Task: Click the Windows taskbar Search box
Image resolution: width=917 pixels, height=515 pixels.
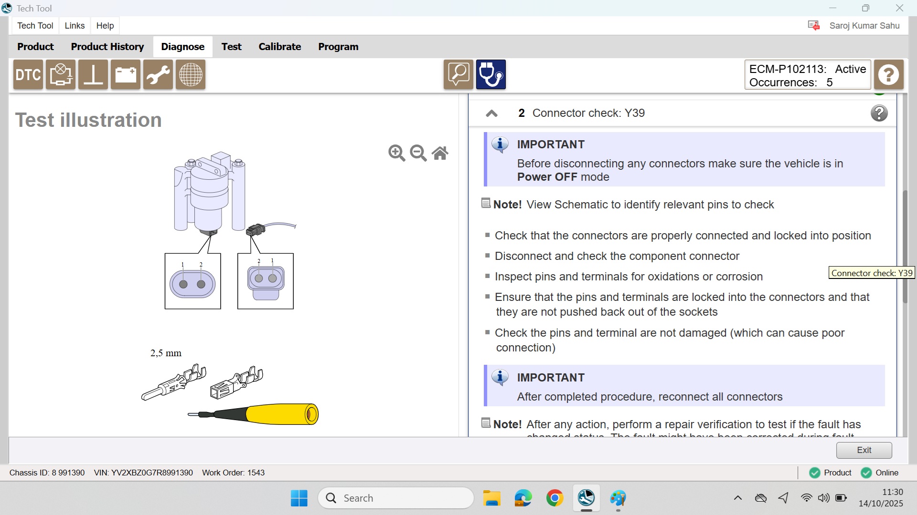Action: pyautogui.click(x=396, y=498)
